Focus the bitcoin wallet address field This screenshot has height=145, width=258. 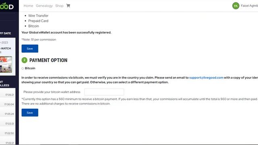[x=104, y=92]
